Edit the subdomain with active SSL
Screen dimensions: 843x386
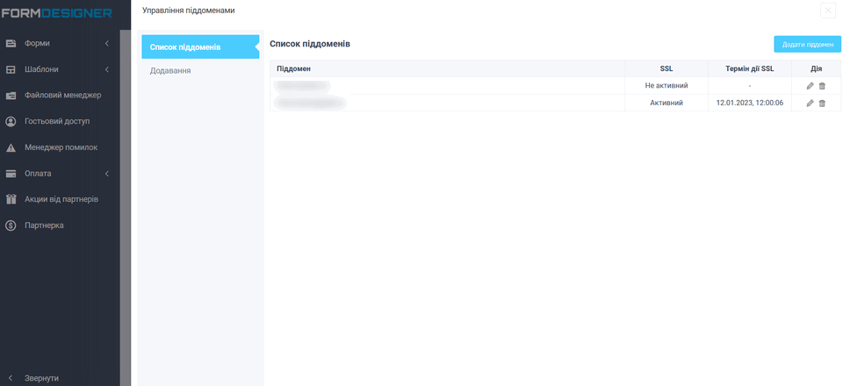point(810,104)
